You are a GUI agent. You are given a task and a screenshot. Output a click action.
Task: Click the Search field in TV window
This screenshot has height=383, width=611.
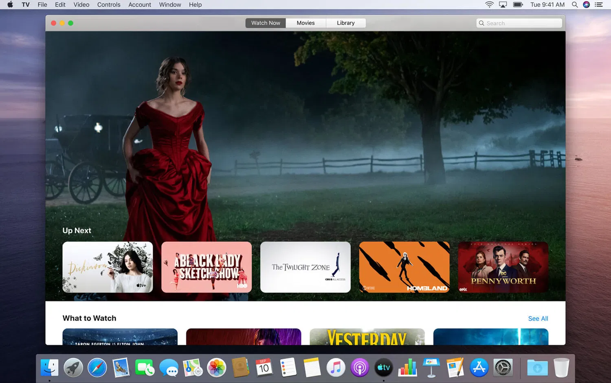coord(519,23)
